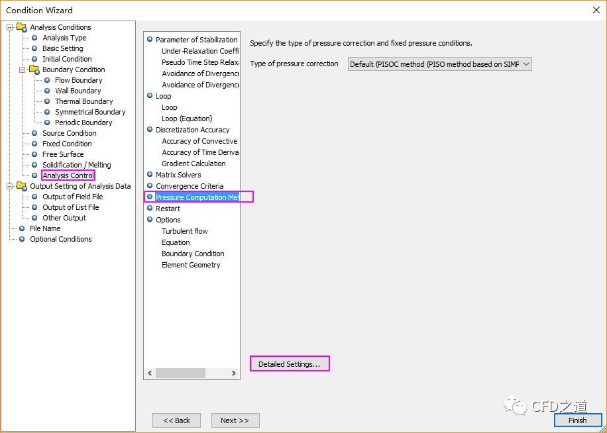Collapse the Analysis Conditions tree node

tap(10, 27)
